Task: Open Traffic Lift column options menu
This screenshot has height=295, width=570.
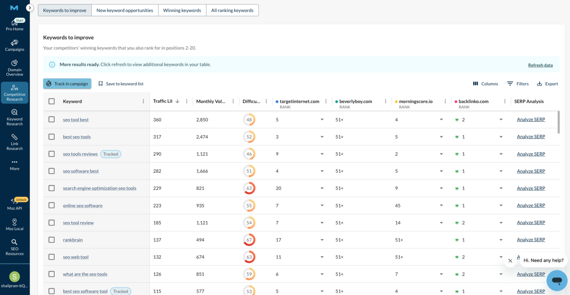Action: [187, 101]
